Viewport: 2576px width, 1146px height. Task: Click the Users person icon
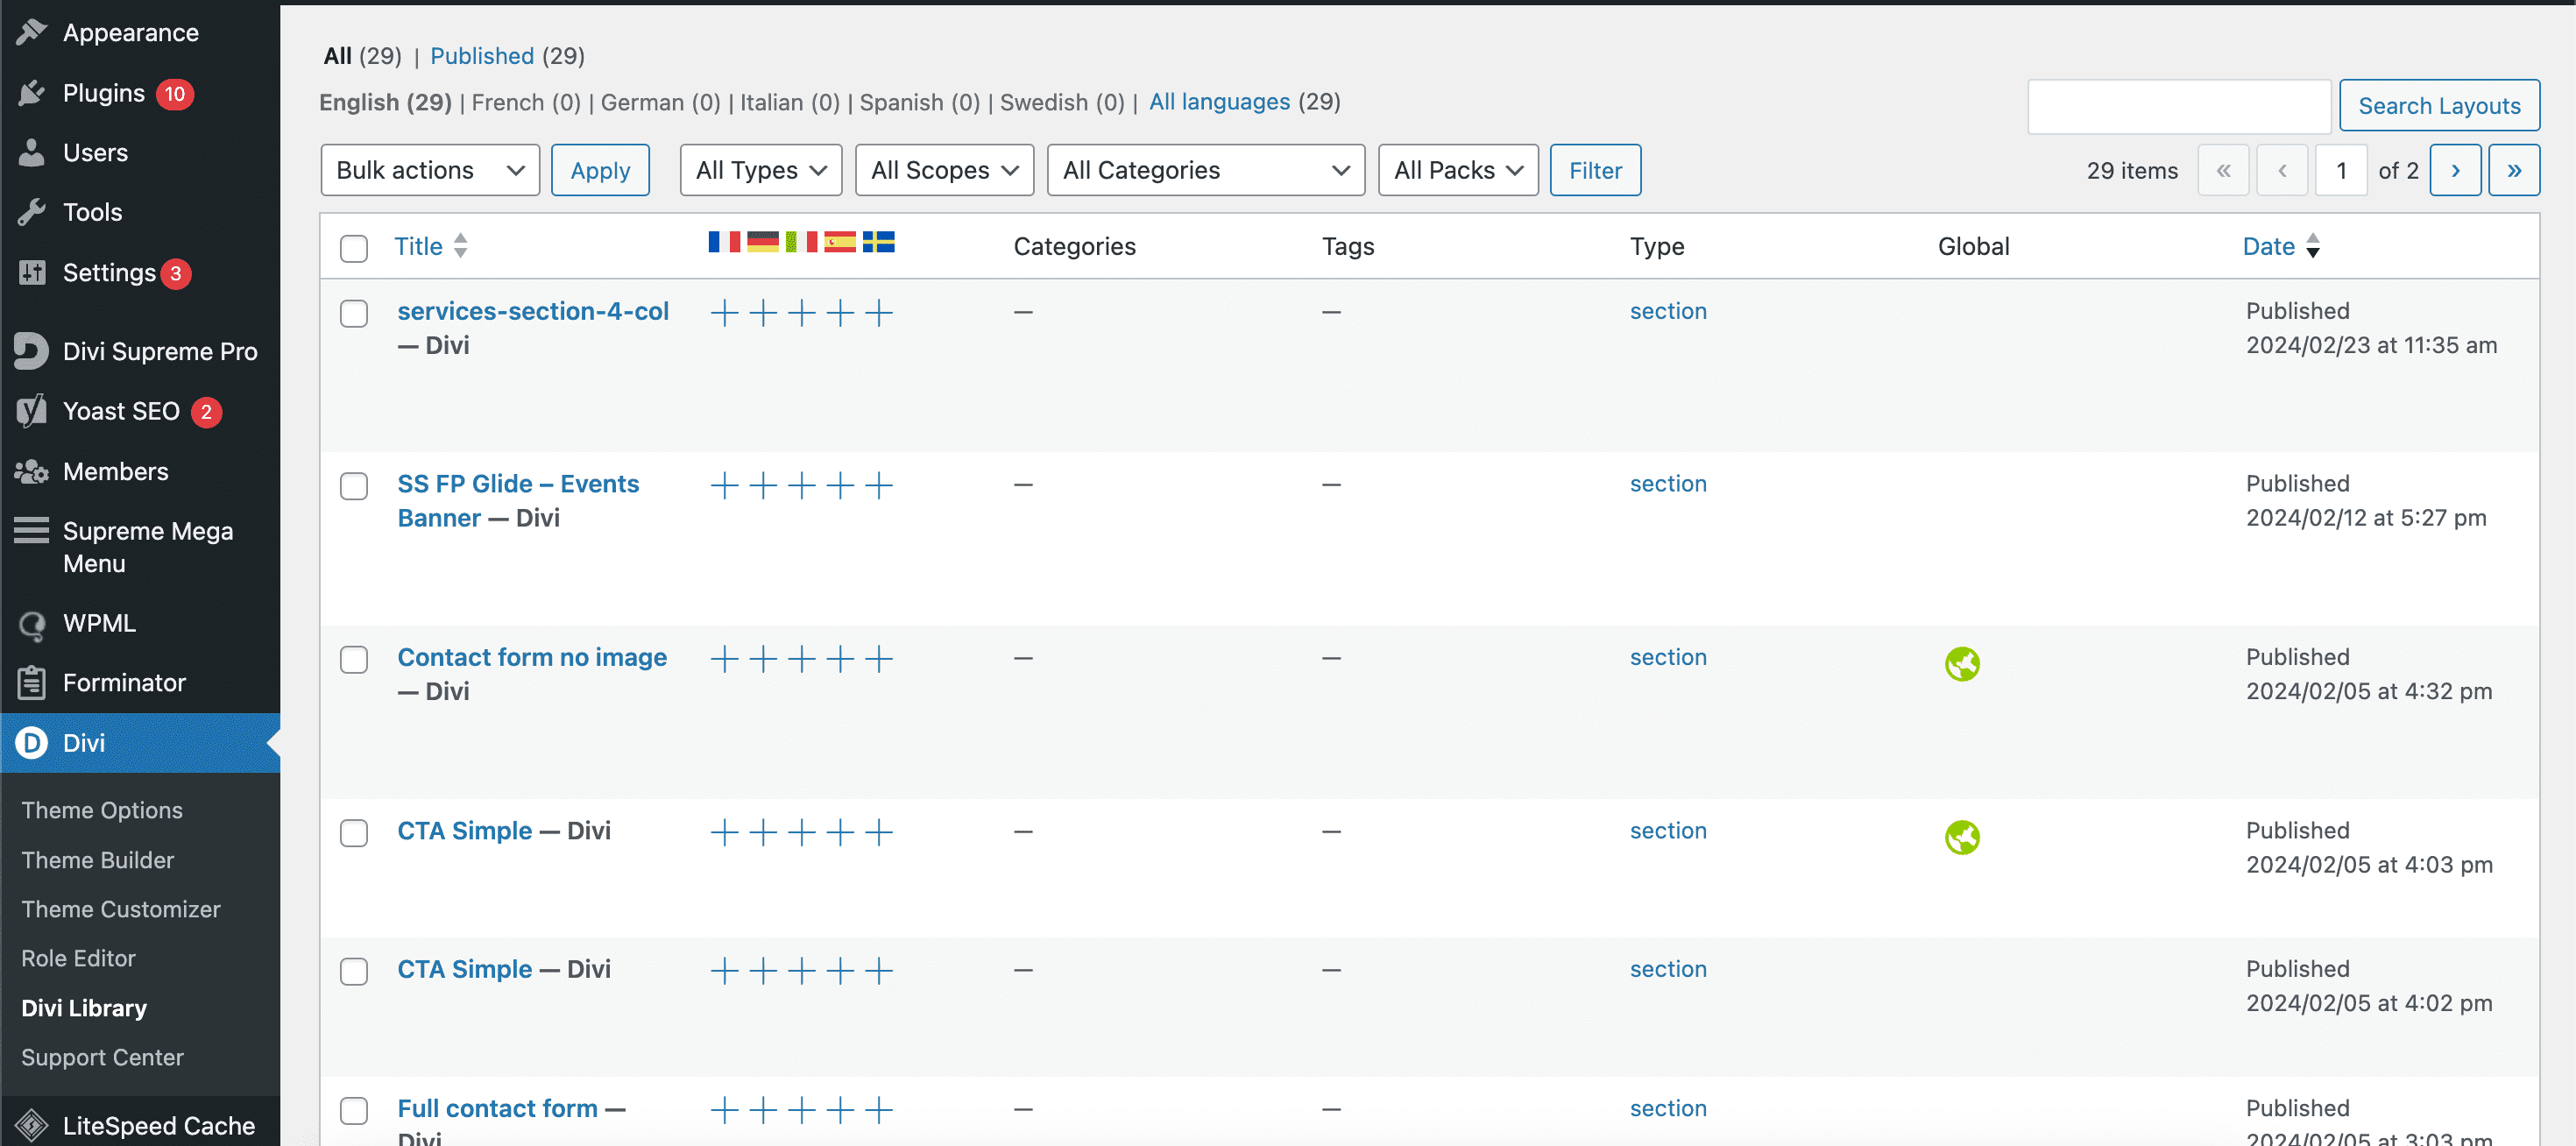[32, 152]
